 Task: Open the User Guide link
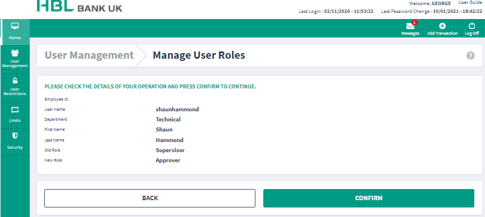tap(470, 3)
